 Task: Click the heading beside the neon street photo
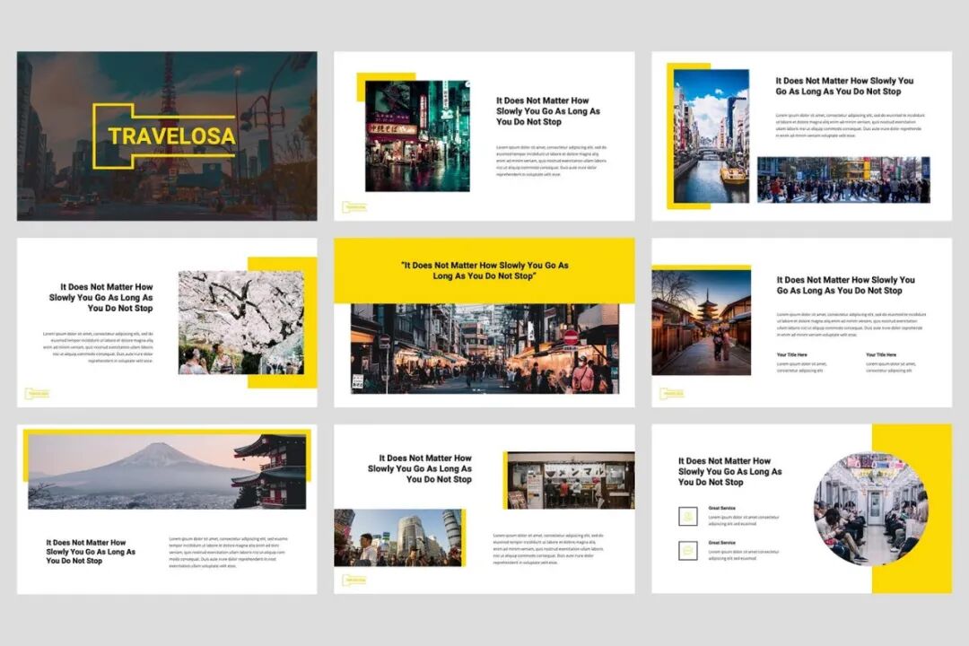coord(548,111)
